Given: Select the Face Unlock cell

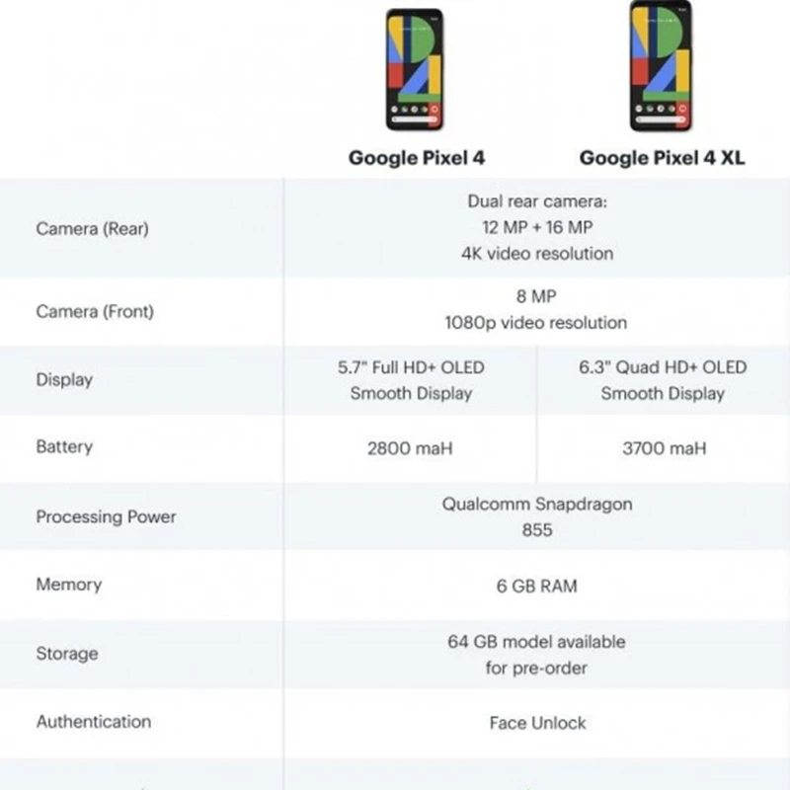Looking at the screenshot, I should (537, 723).
